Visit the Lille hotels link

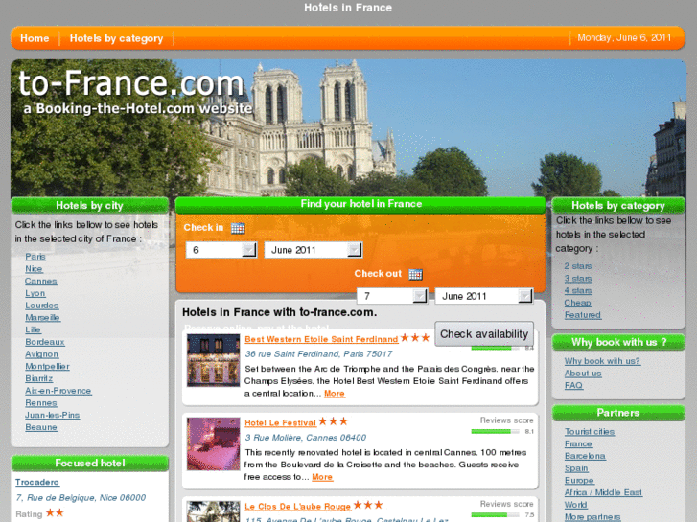point(33,329)
